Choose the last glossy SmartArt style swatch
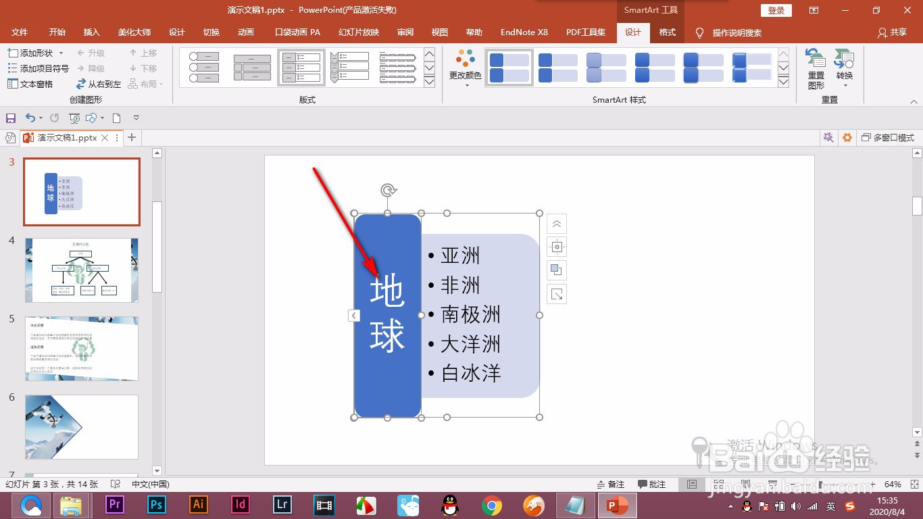923x519 pixels. (x=752, y=67)
